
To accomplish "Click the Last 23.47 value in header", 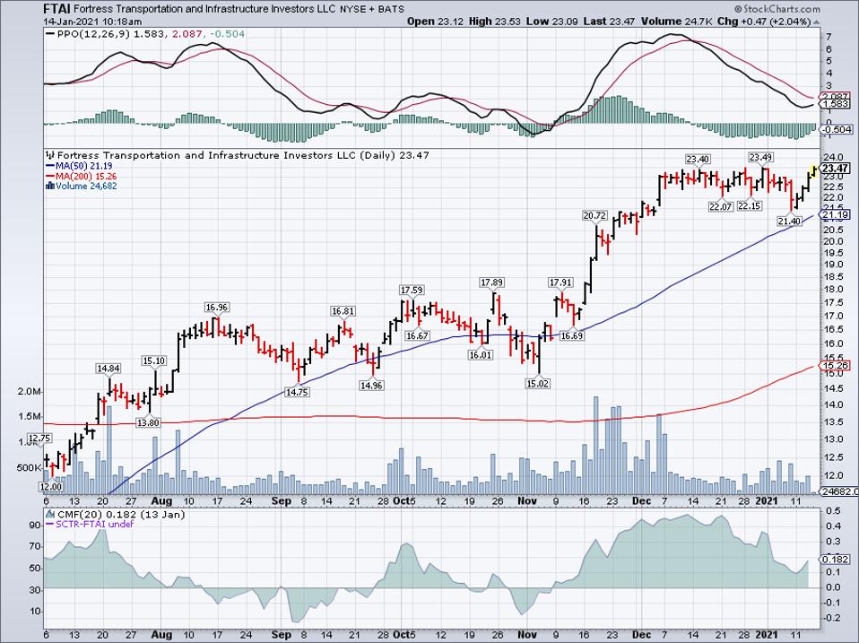I will pyautogui.click(x=609, y=22).
